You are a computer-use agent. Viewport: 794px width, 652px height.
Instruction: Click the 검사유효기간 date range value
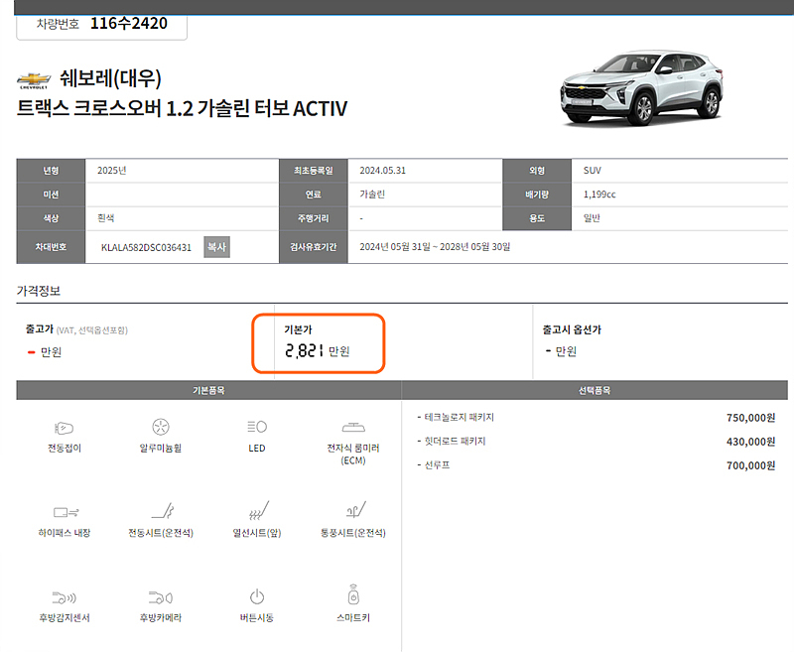[x=435, y=247]
